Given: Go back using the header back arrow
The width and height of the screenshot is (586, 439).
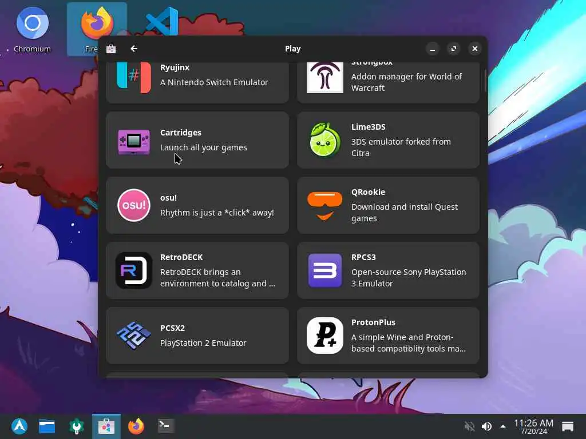Looking at the screenshot, I should pos(134,49).
